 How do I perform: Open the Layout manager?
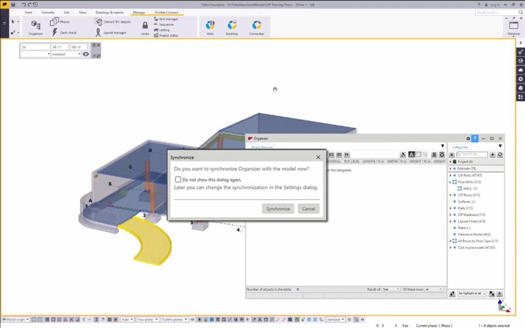(x=110, y=32)
